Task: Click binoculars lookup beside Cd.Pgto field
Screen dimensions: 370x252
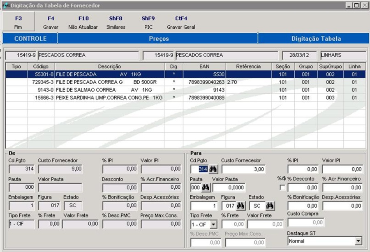Action: click(213, 169)
